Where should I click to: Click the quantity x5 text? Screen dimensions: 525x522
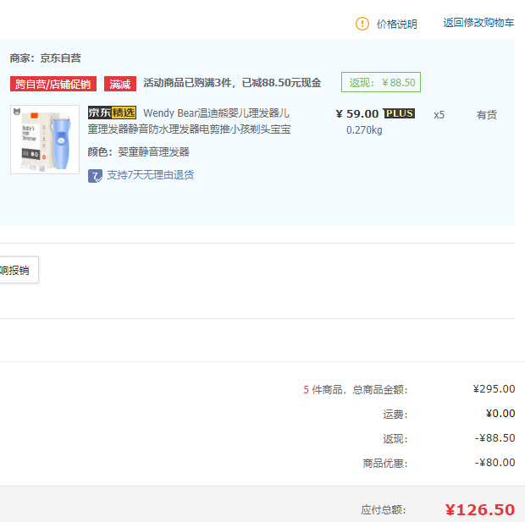[x=439, y=115]
